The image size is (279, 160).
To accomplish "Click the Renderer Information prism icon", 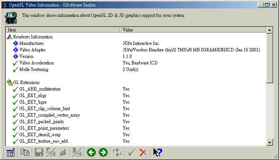I will (x=10, y=37).
